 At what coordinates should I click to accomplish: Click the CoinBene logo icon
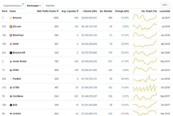tap(11, 96)
